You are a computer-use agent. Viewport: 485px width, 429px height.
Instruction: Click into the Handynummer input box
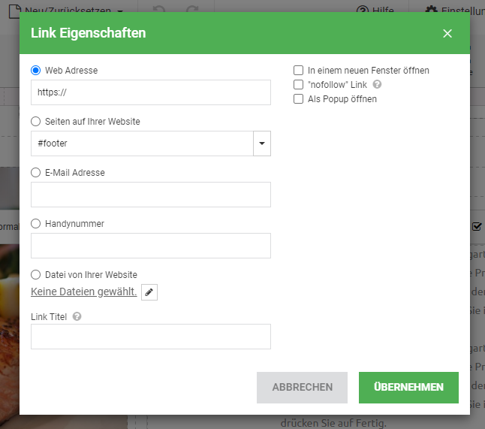[x=150, y=246]
